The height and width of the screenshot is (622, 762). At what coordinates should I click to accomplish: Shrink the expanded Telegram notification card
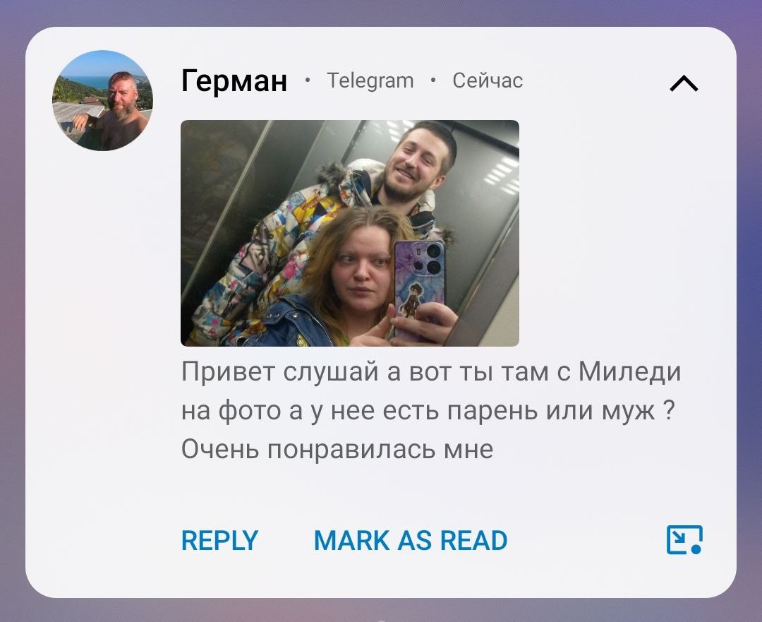[684, 83]
